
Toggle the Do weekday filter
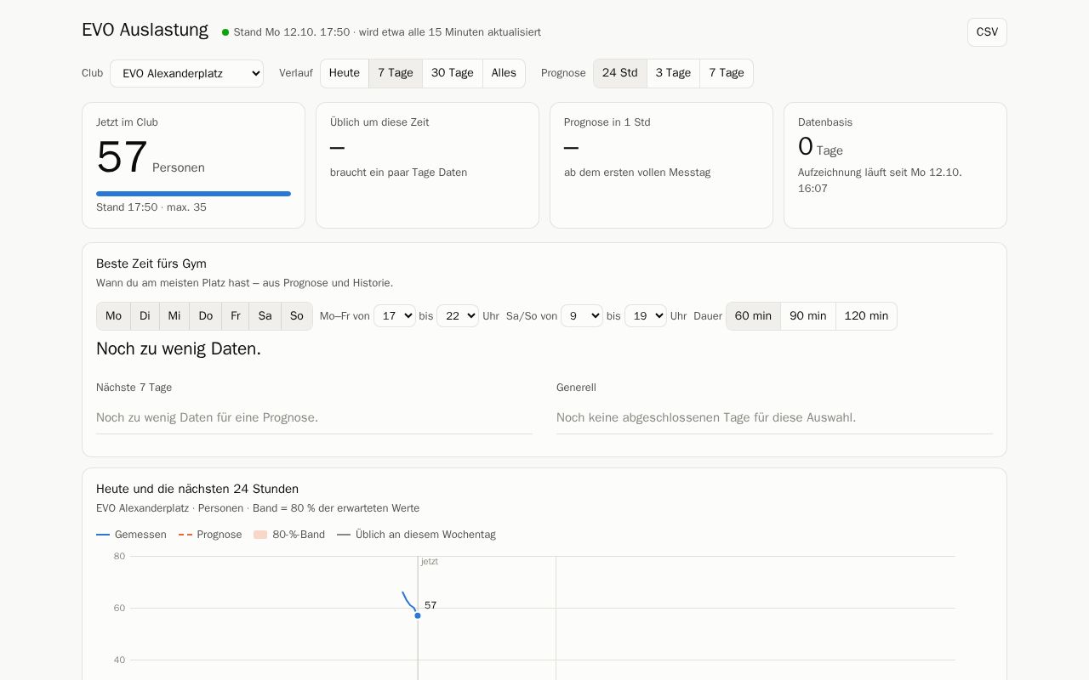206,316
